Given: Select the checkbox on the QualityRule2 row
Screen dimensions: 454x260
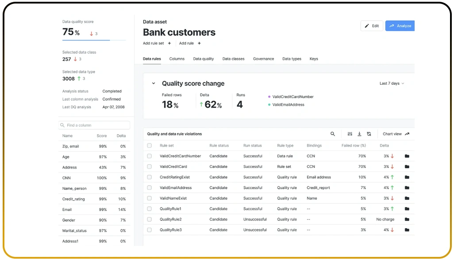Looking at the screenshot, I should pyautogui.click(x=149, y=219).
